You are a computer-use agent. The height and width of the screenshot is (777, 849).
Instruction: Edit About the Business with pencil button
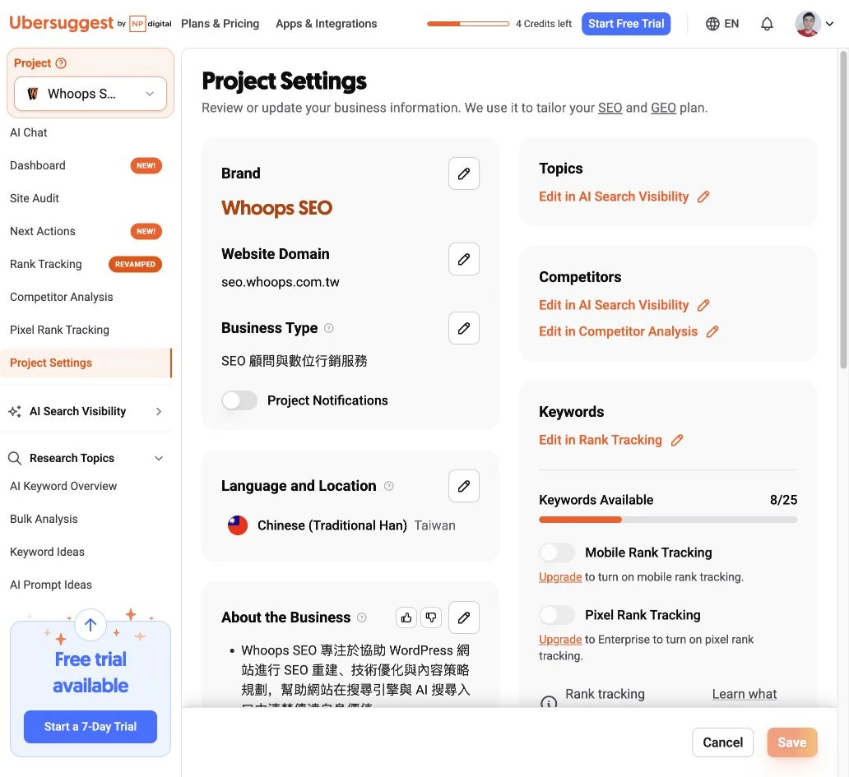pos(464,617)
